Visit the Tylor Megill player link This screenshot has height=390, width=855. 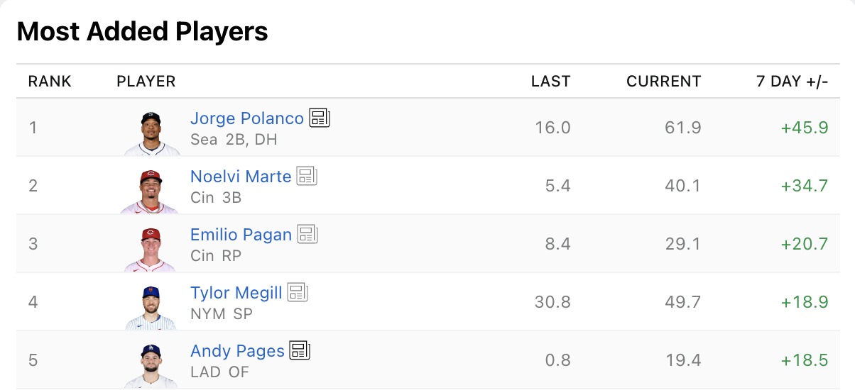coord(236,293)
